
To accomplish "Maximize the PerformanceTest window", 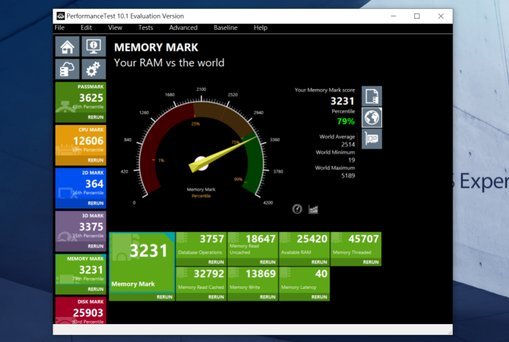I will 417,16.
